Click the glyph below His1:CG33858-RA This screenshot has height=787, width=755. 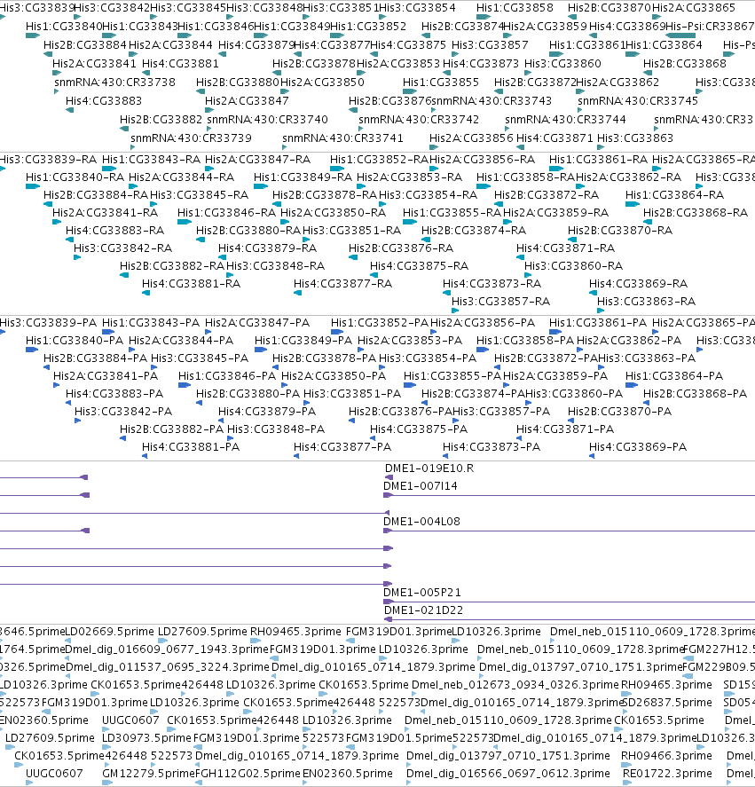pyautogui.click(x=484, y=186)
